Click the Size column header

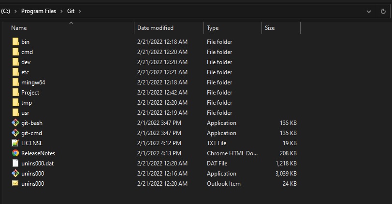pyautogui.click(x=270, y=28)
